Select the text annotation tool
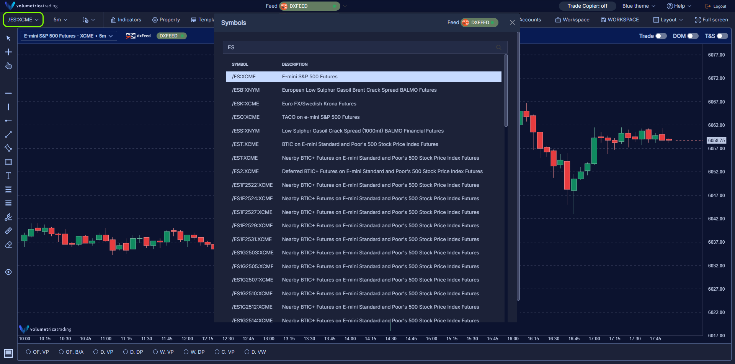This screenshot has width=735, height=364. [8, 176]
